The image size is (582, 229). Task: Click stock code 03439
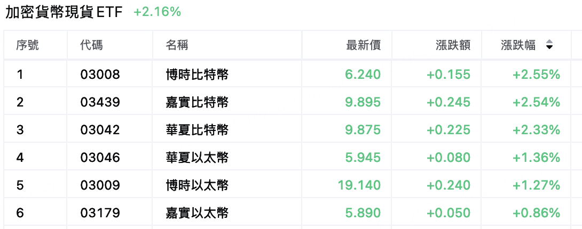coord(100,102)
